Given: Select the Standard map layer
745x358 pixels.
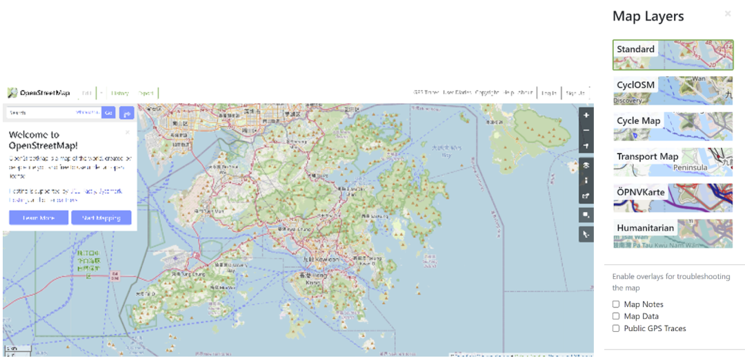Looking at the screenshot, I should 673,55.
